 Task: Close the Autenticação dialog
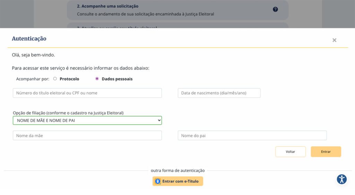[x=334, y=40]
